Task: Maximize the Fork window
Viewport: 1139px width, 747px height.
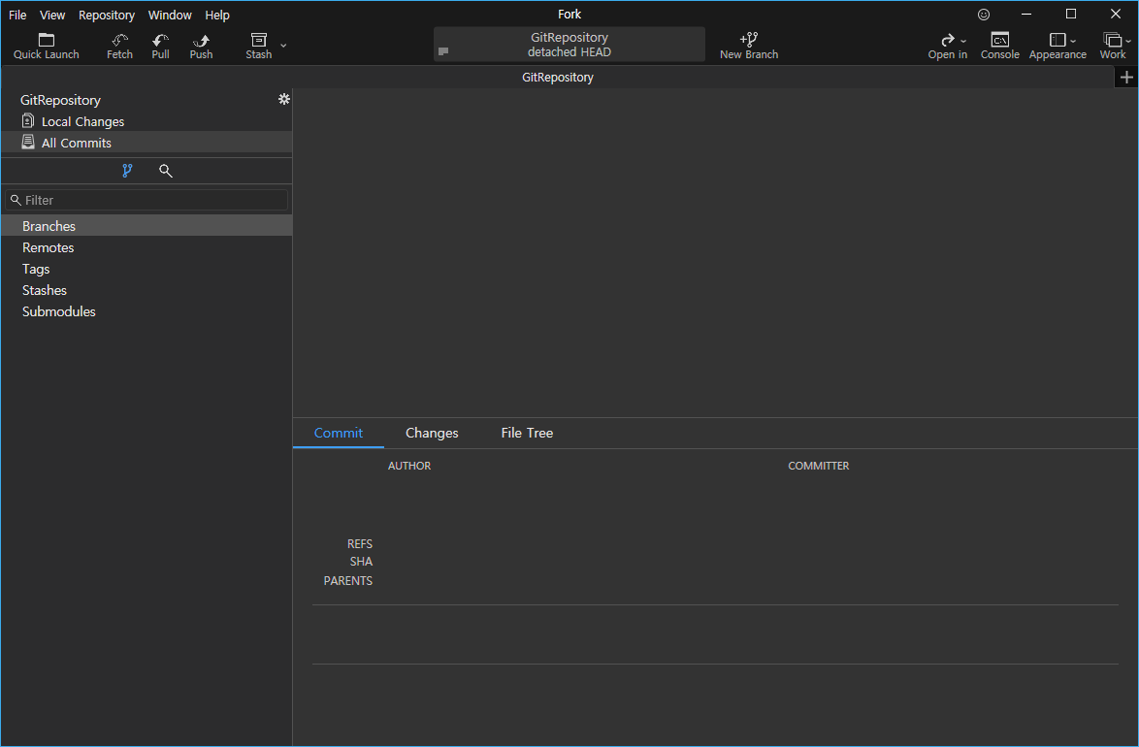Action: pos(1071,15)
